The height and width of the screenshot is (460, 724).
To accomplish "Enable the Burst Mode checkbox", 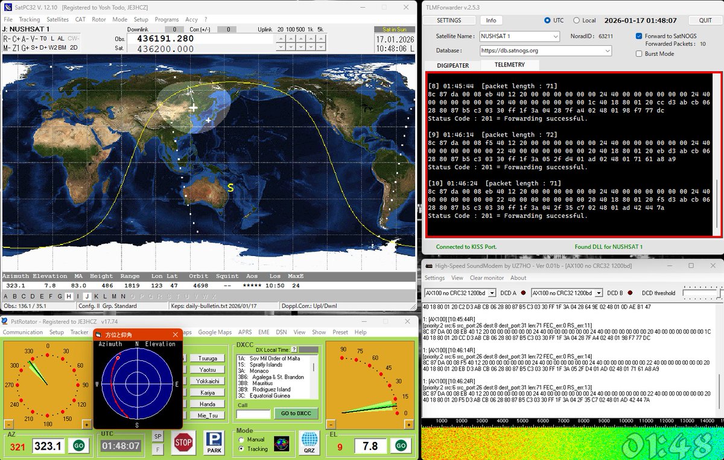I will (x=639, y=54).
